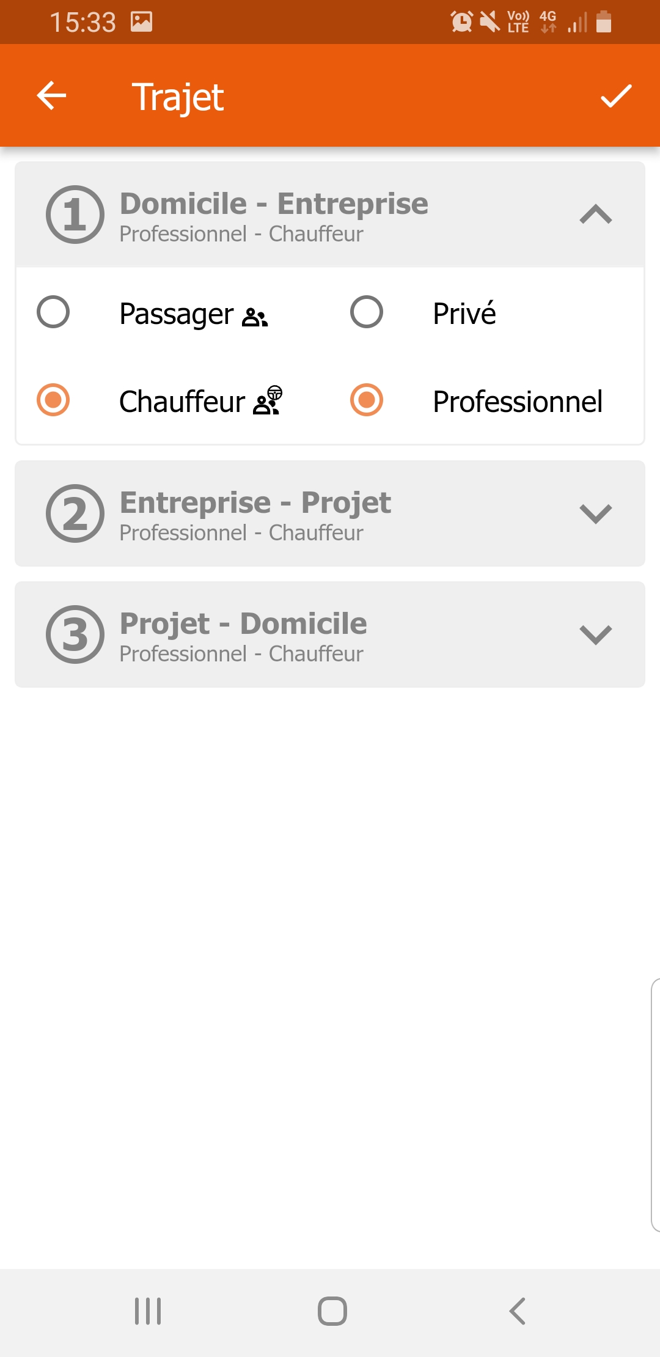
Task: Tap the Domicile - Entreprise heading
Action: tap(274, 204)
